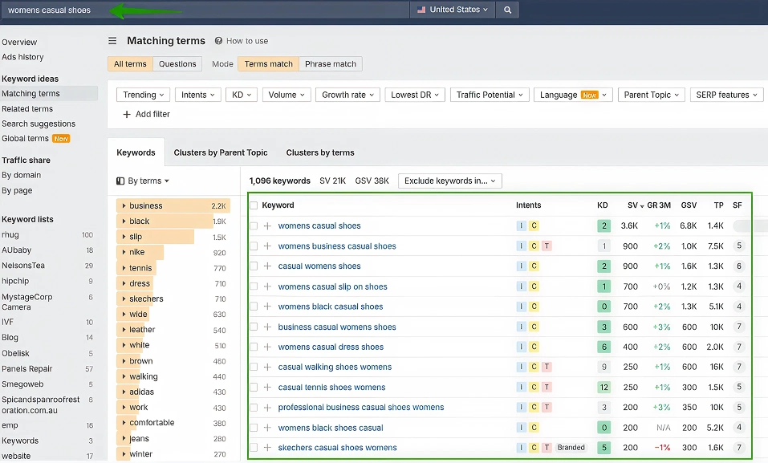Open Overview in left sidebar

[19, 43]
